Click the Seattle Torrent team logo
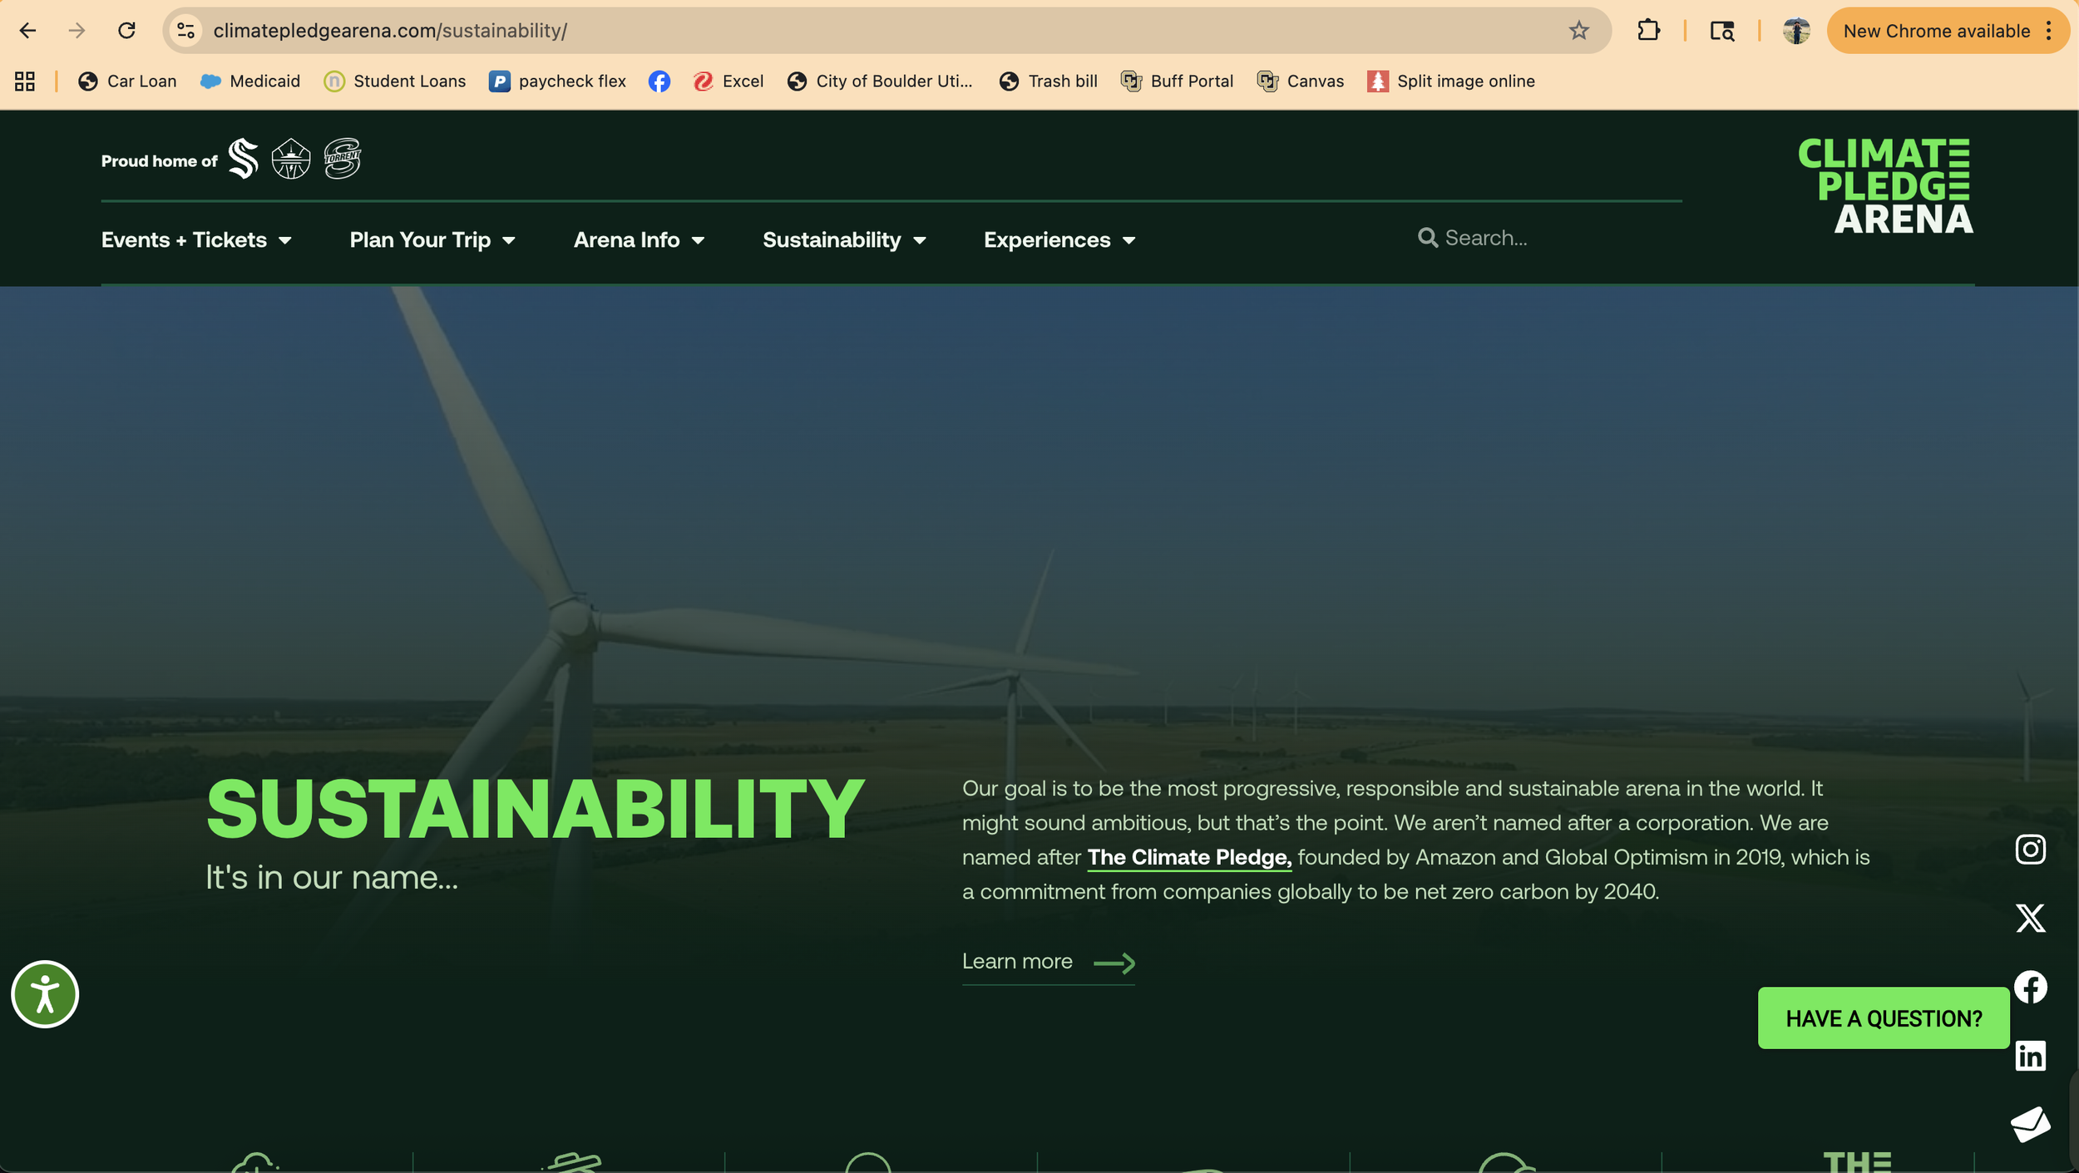Image resolution: width=2079 pixels, height=1173 pixels. (342, 158)
